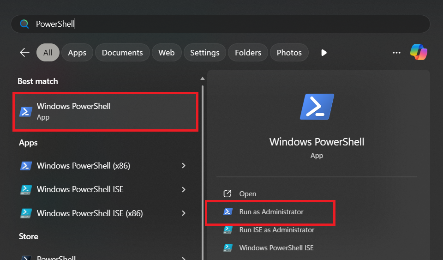Click the Copilot icon in search header
This screenshot has height=260, width=443.
pyautogui.click(x=419, y=52)
